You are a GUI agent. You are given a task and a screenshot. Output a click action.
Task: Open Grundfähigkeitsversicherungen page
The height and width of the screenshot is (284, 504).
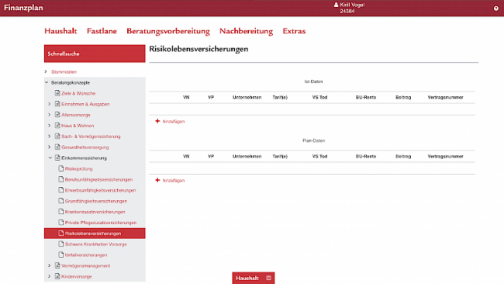coord(96,201)
